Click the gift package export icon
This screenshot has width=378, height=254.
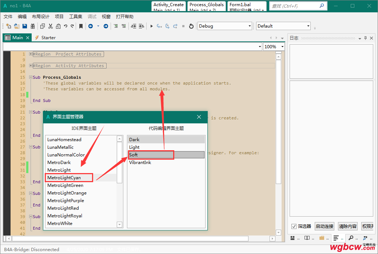click(x=33, y=26)
